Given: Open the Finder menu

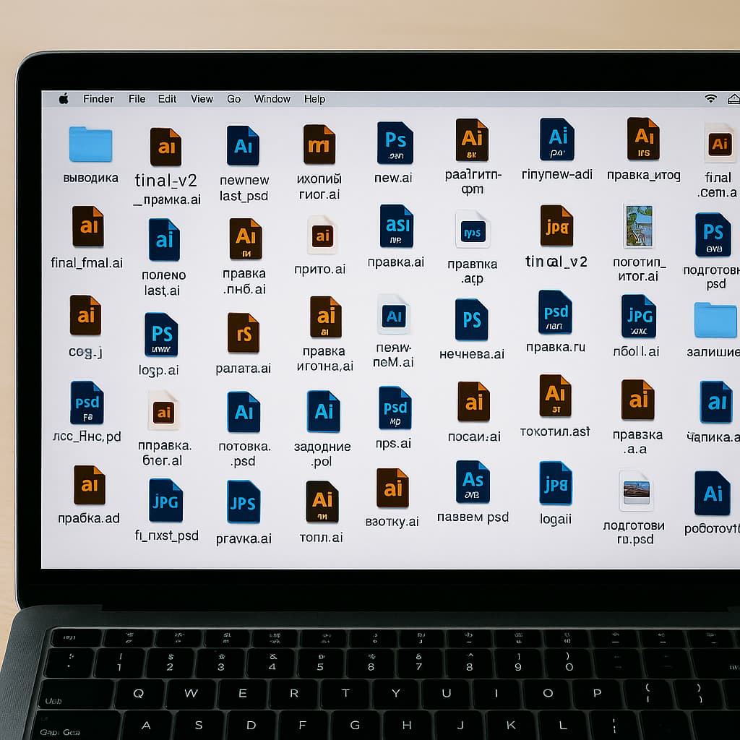Looking at the screenshot, I should (98, 99).
